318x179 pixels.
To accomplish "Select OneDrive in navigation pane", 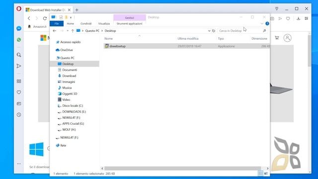I will [x=66, y=50].
